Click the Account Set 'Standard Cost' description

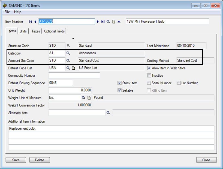[x=112, y=61]
